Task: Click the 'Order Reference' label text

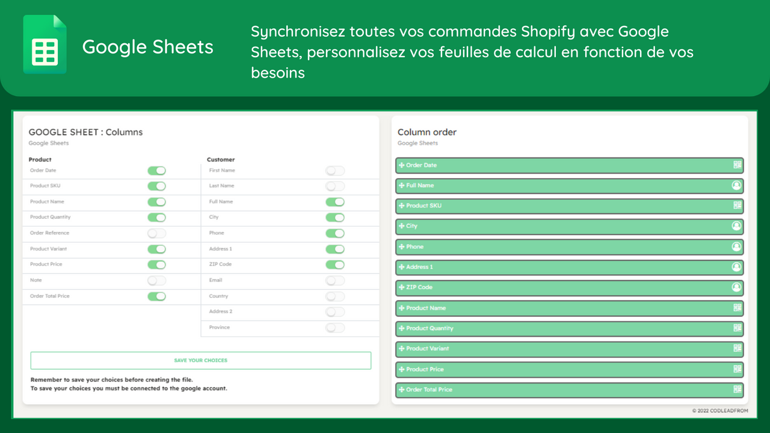Action: [x=49, y=233]
